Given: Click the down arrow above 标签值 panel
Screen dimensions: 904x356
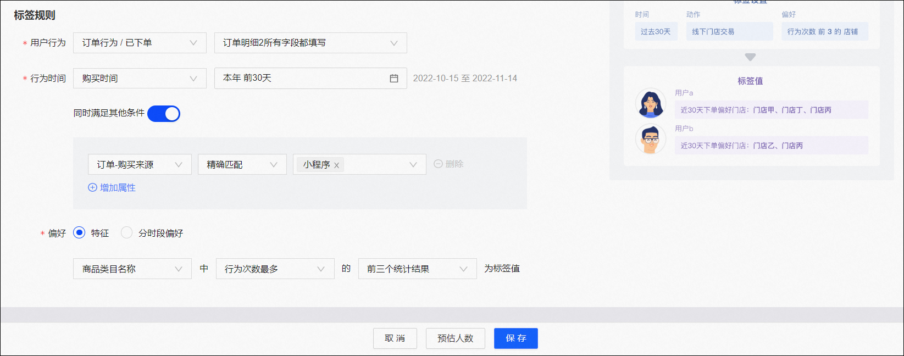Looking at the screenshot, I should 750,57.
